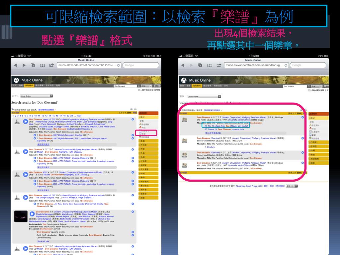Focus the left iPad URL address field

coord(89,65)
